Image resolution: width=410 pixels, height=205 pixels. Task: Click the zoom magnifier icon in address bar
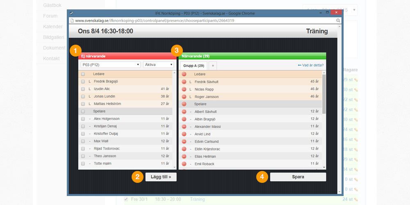[338, 20]
